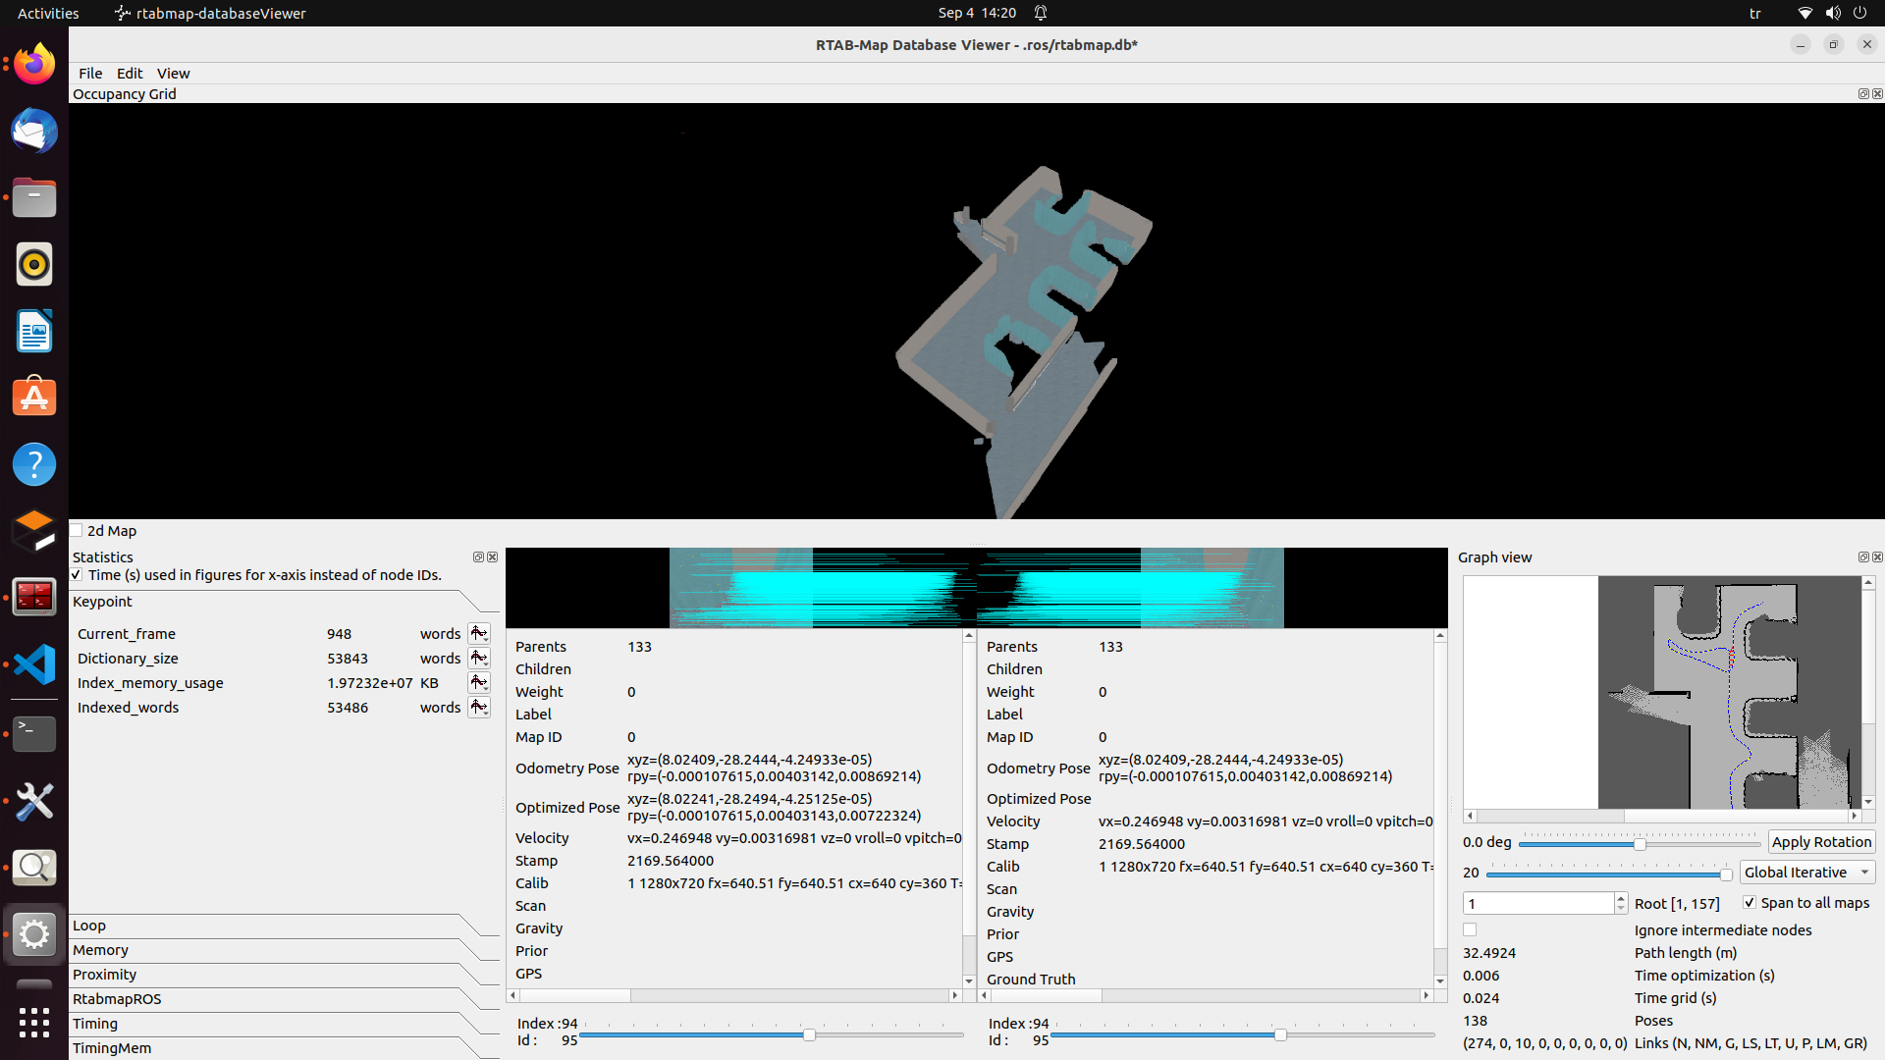Image resolution: width=1885 pixels, height=1060 pixels.
Task: Float the Statistics dock panel
Action: (478, 556)
